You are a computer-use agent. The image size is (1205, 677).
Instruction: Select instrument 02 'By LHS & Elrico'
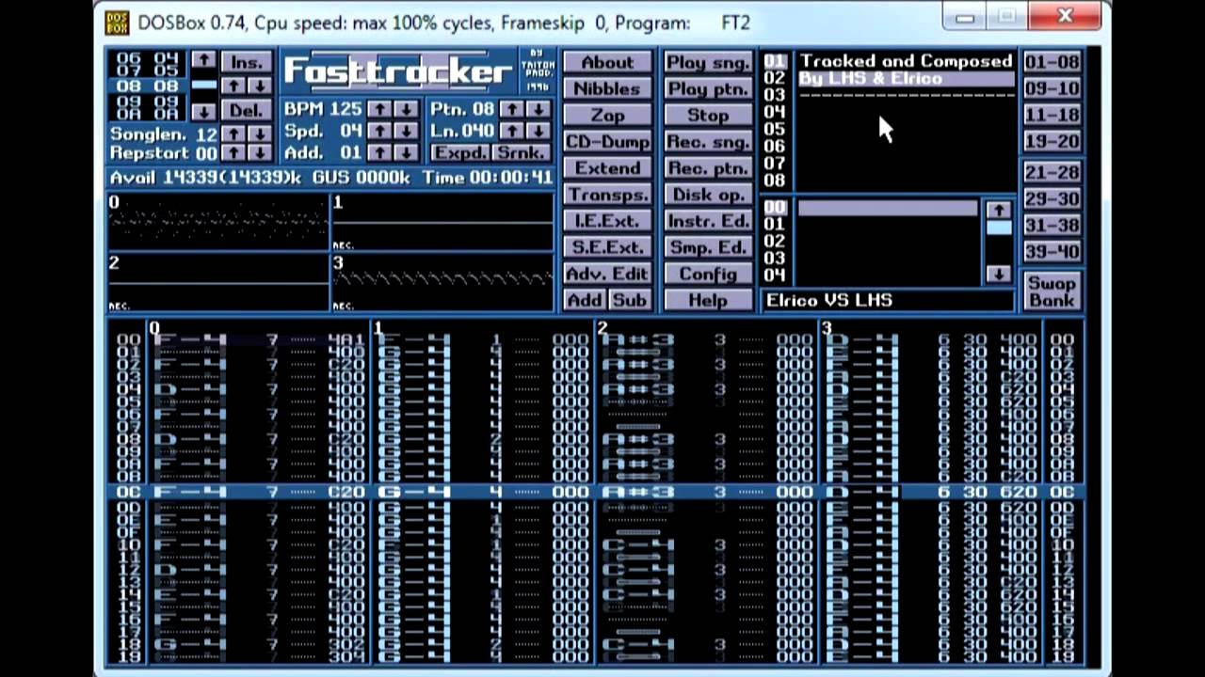tap(906, 79)
